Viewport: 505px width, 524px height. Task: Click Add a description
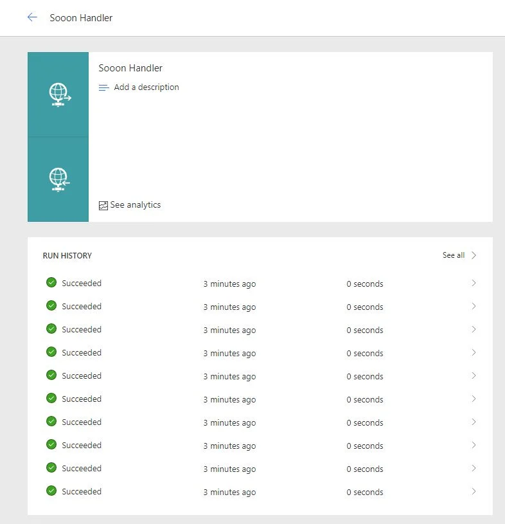click(146, 87)
